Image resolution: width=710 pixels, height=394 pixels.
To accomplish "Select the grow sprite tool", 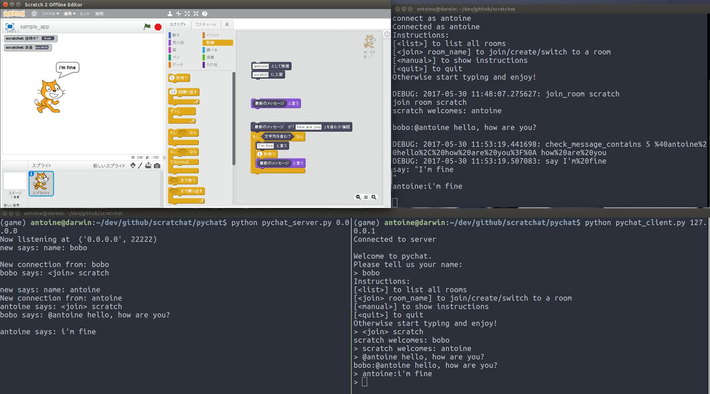I will click(x=187, y=14).
